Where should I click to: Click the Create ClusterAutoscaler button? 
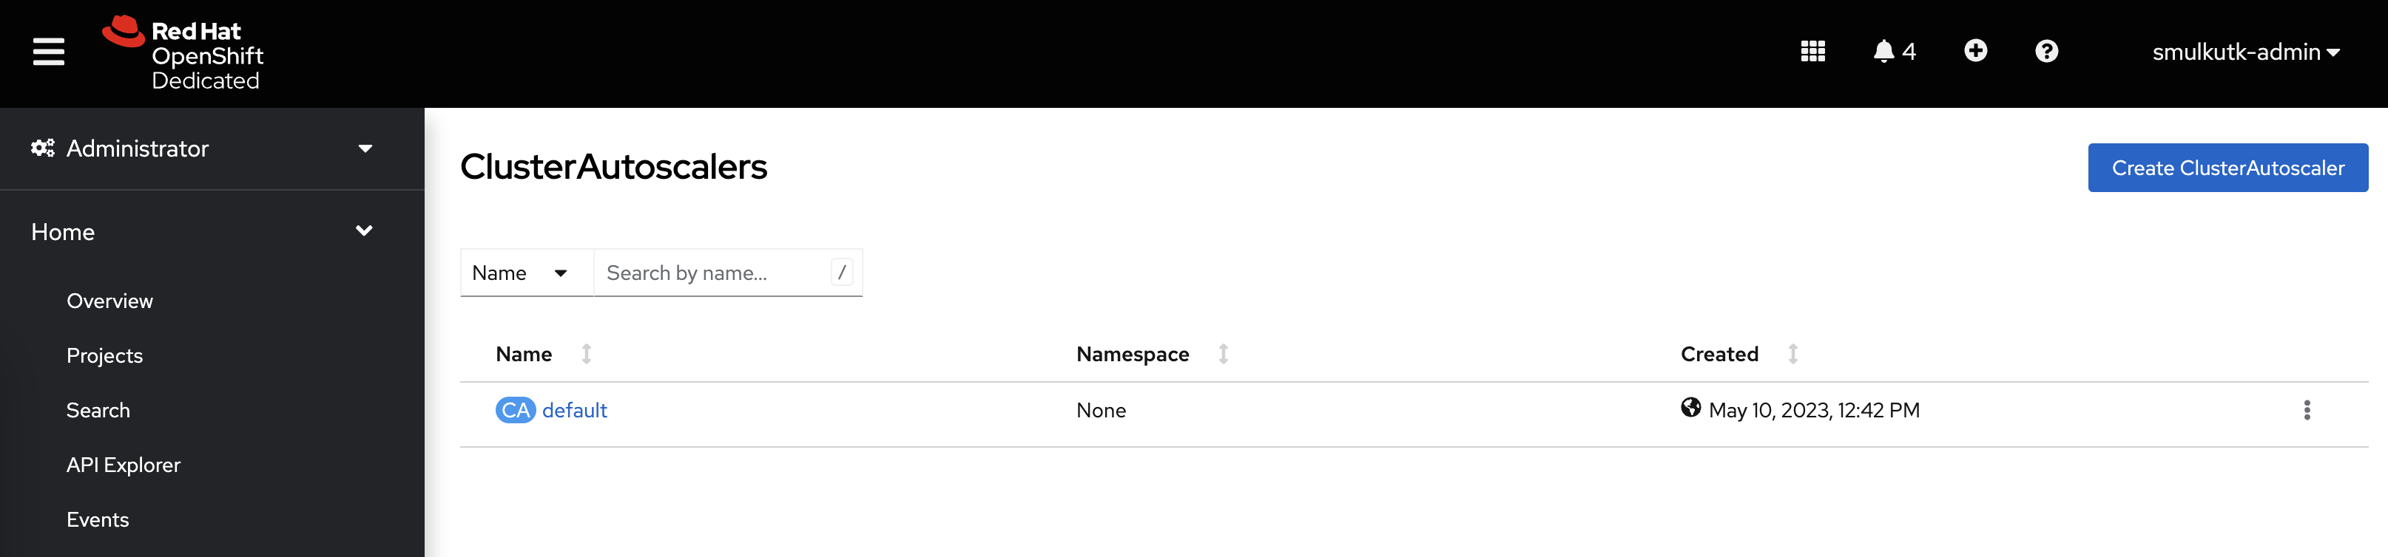point(2227,168)
